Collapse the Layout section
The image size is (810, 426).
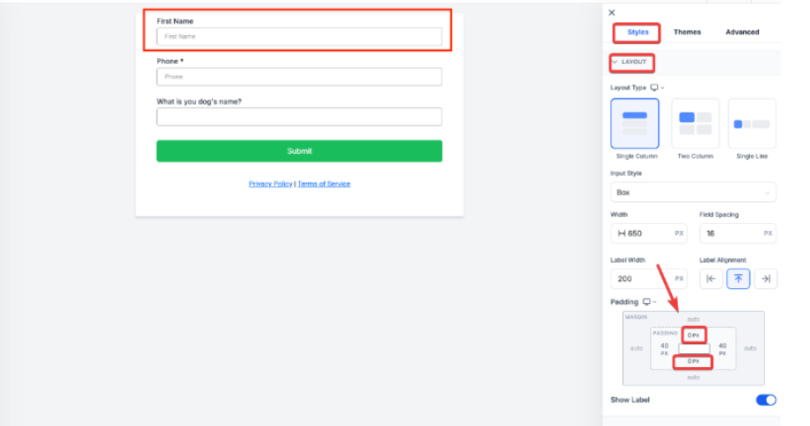click(x=615, y=62)
